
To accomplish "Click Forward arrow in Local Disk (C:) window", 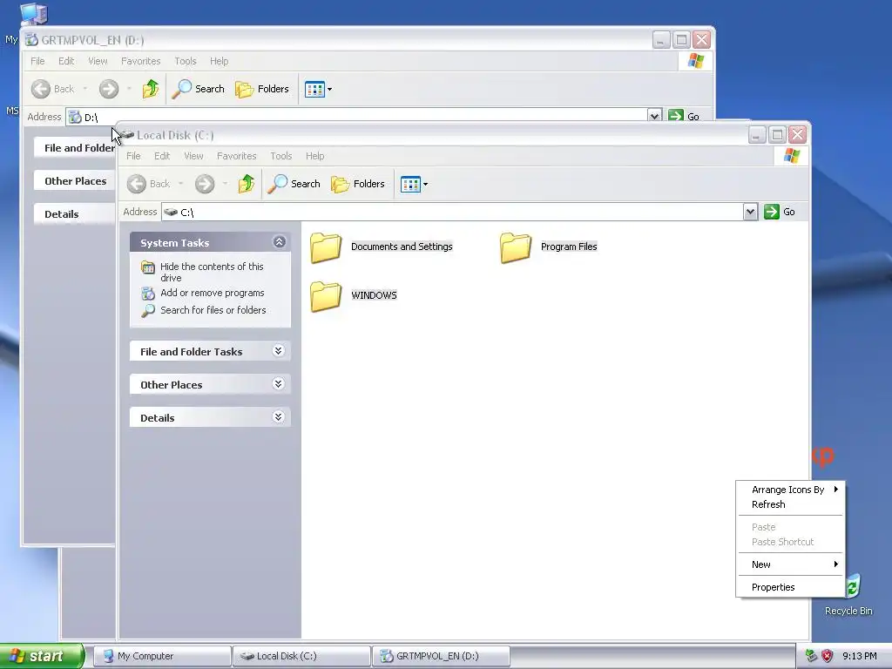I will 205,184.
